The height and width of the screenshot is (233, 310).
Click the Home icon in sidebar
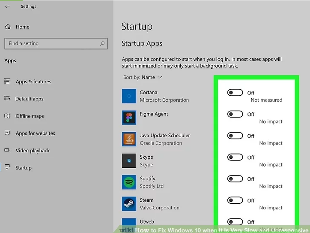[8, 27]
